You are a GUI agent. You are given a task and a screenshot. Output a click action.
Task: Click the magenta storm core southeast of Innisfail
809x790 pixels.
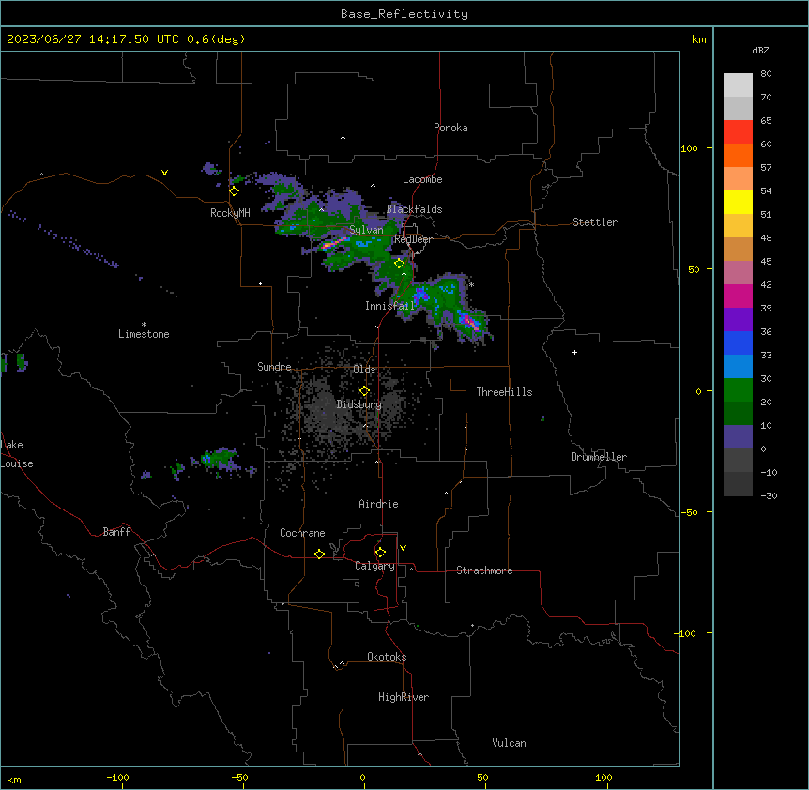(x=469, y=322)
